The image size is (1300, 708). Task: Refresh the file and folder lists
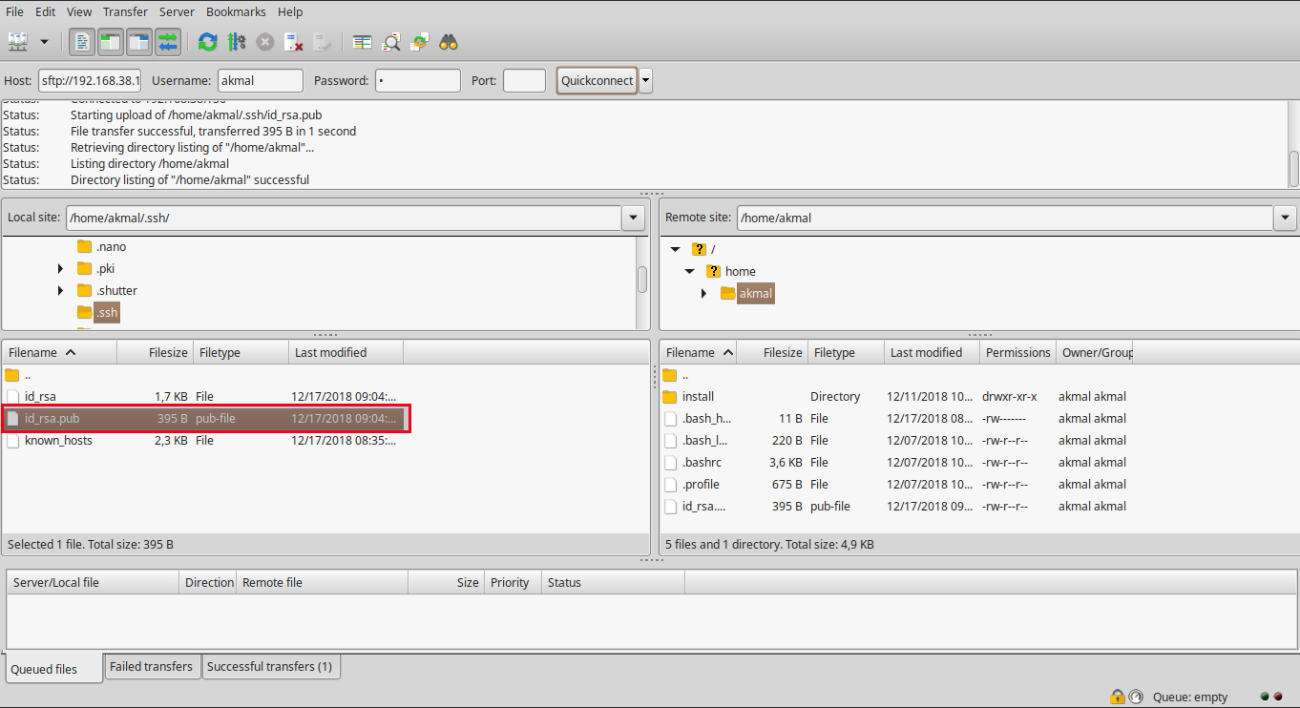(207, 42)
